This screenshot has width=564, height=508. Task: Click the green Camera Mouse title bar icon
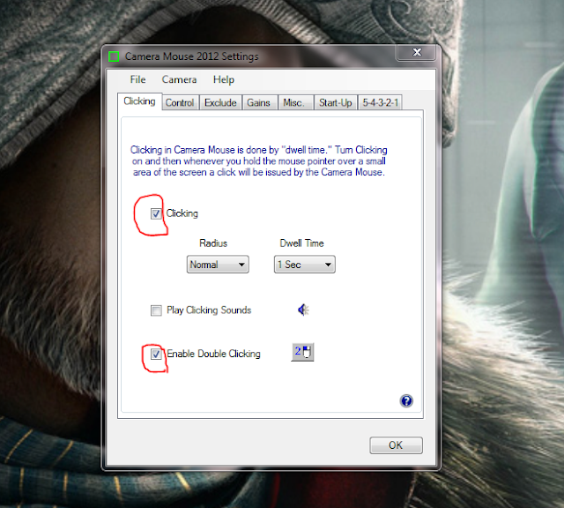pos(114,56)
